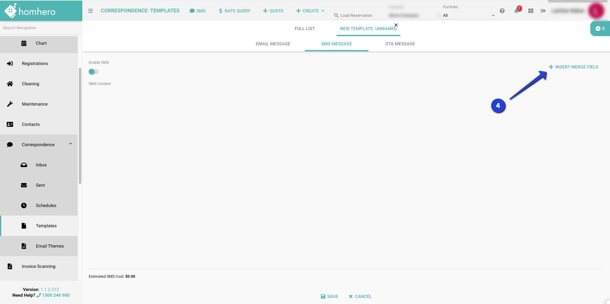Collapse the Correspondence sidebar section
Viewport: 610px width, 304px height.
pos(71,144)
